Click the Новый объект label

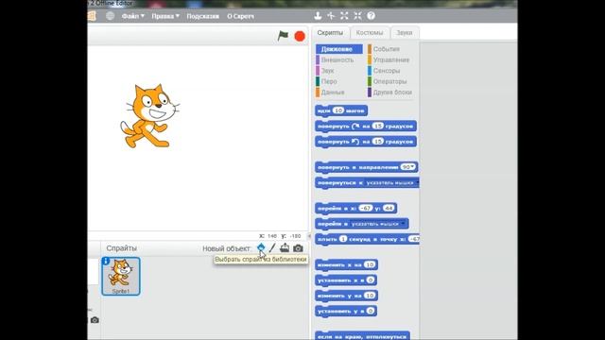(x=227, y=248)
